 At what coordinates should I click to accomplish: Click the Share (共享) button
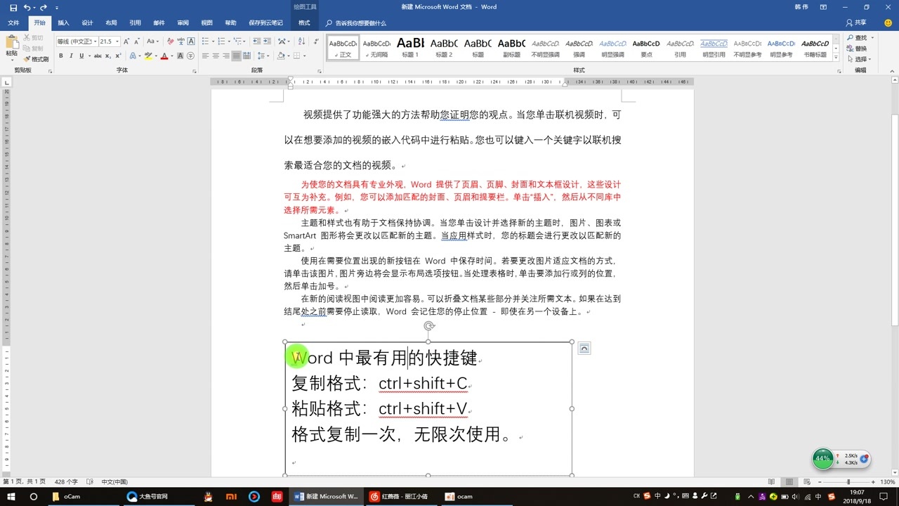(x=856, y=22)
